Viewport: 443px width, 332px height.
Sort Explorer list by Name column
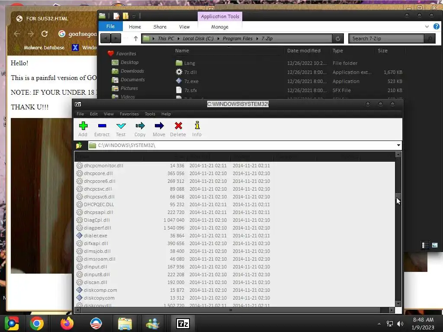182,51
